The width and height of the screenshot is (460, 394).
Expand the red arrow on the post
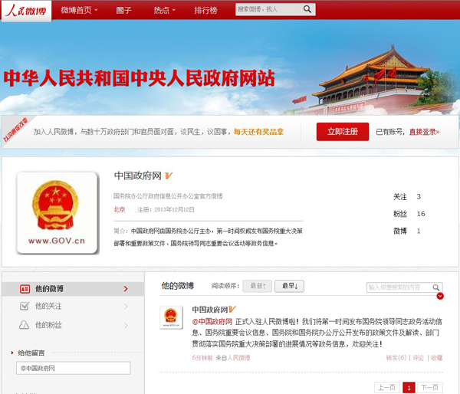439,297
